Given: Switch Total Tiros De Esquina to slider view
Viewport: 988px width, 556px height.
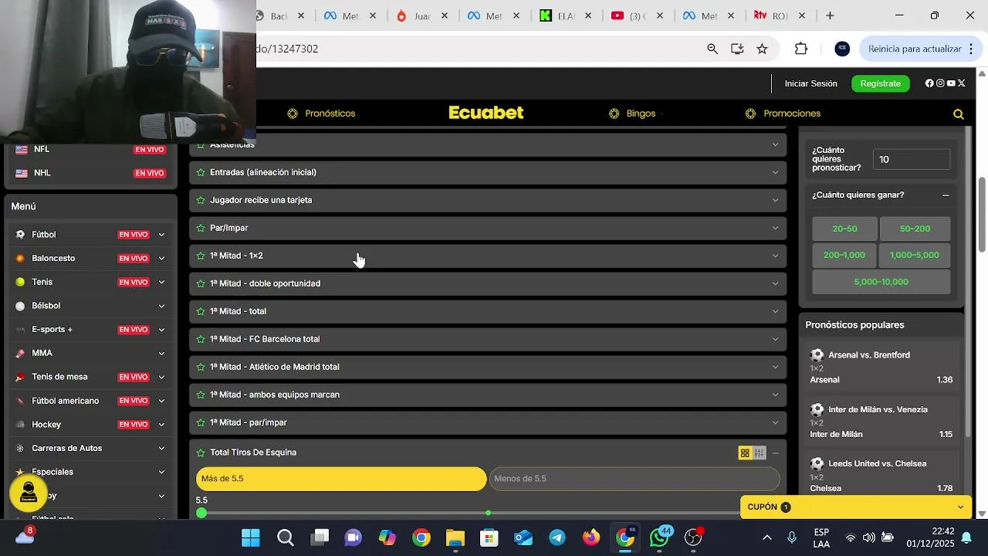Looking at the screenshot, I should (759, 453).
